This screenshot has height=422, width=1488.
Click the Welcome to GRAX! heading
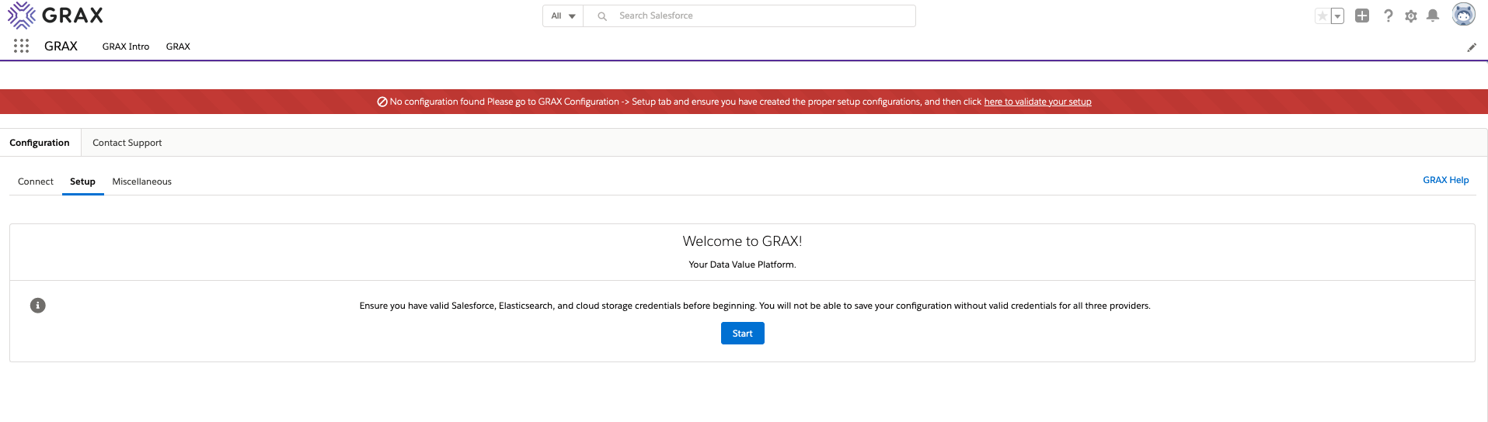pos(742,241)
